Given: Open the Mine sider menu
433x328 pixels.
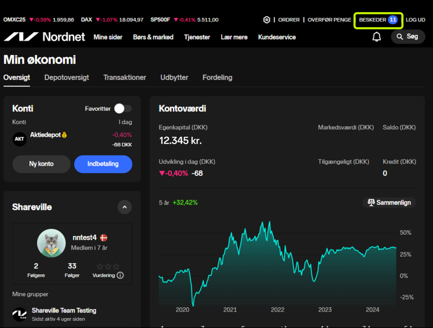Looking at the screenshot, I should tap(108, 37).
